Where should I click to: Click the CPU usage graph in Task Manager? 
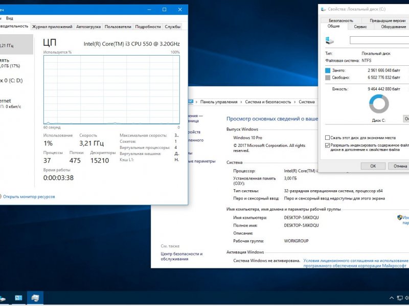tap(111, 90)
